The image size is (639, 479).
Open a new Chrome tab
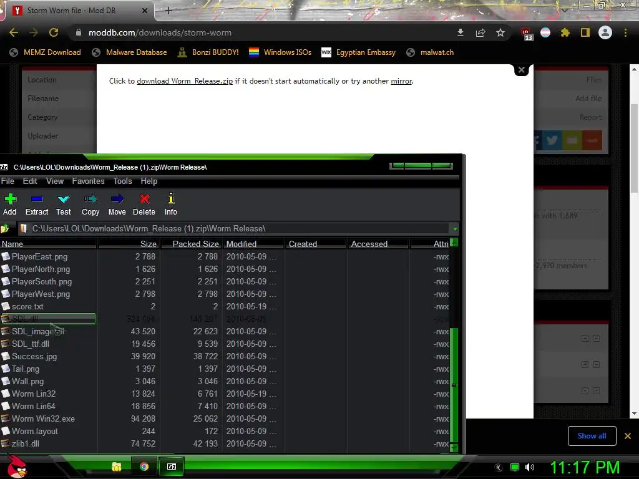[168, 11]
